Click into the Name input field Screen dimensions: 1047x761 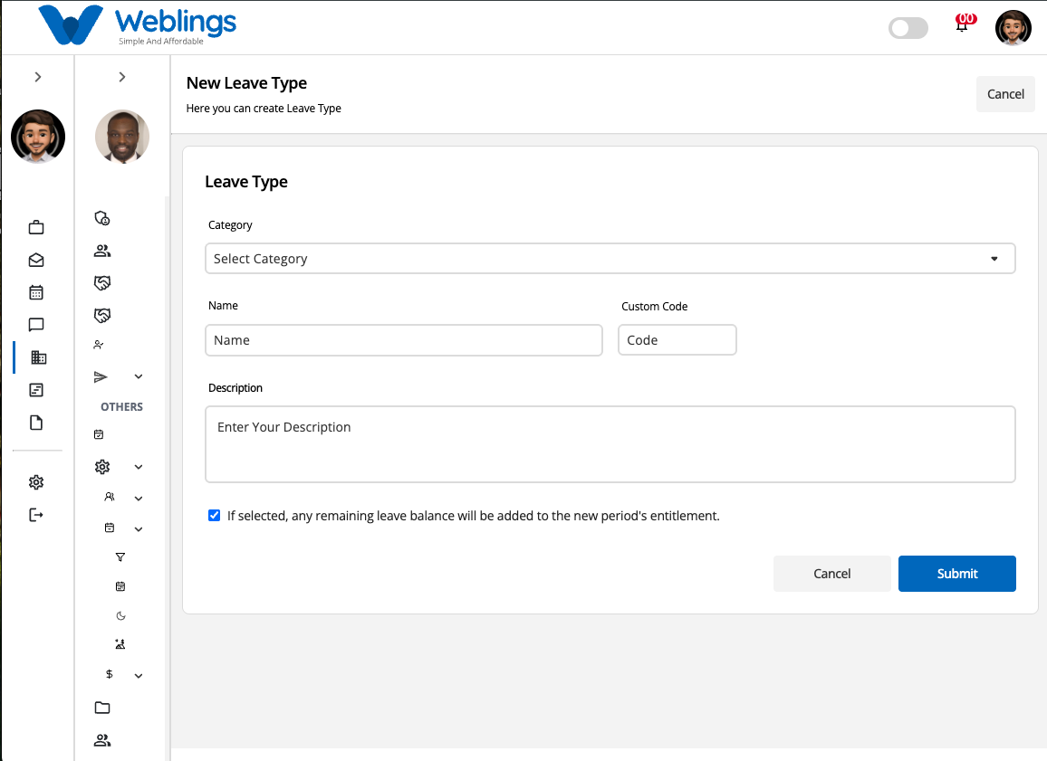point(404,340)
